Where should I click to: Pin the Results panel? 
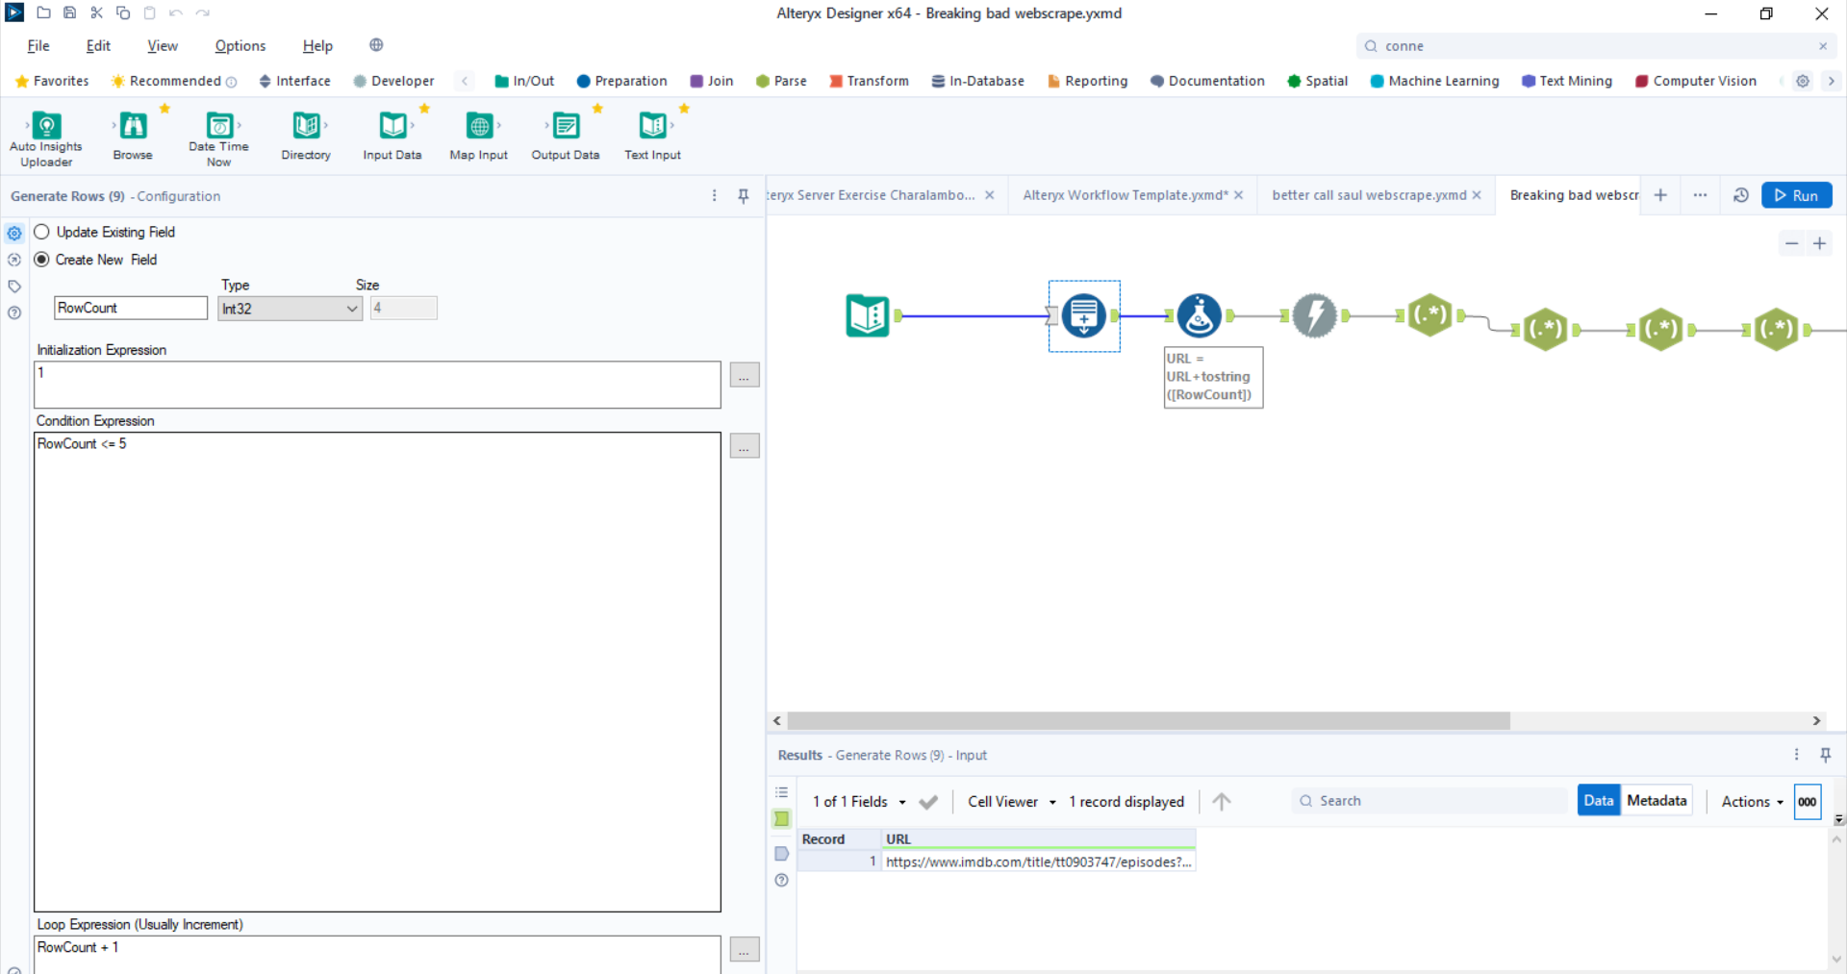(1826, 755)
